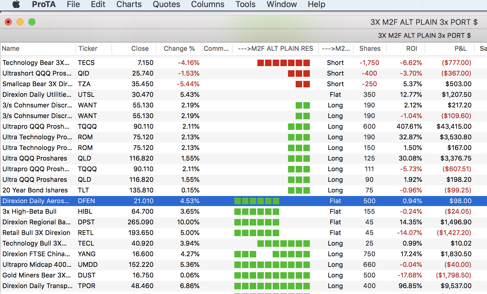Select the highlighted Direxion Daily Aeros... row name

(36, 201)
